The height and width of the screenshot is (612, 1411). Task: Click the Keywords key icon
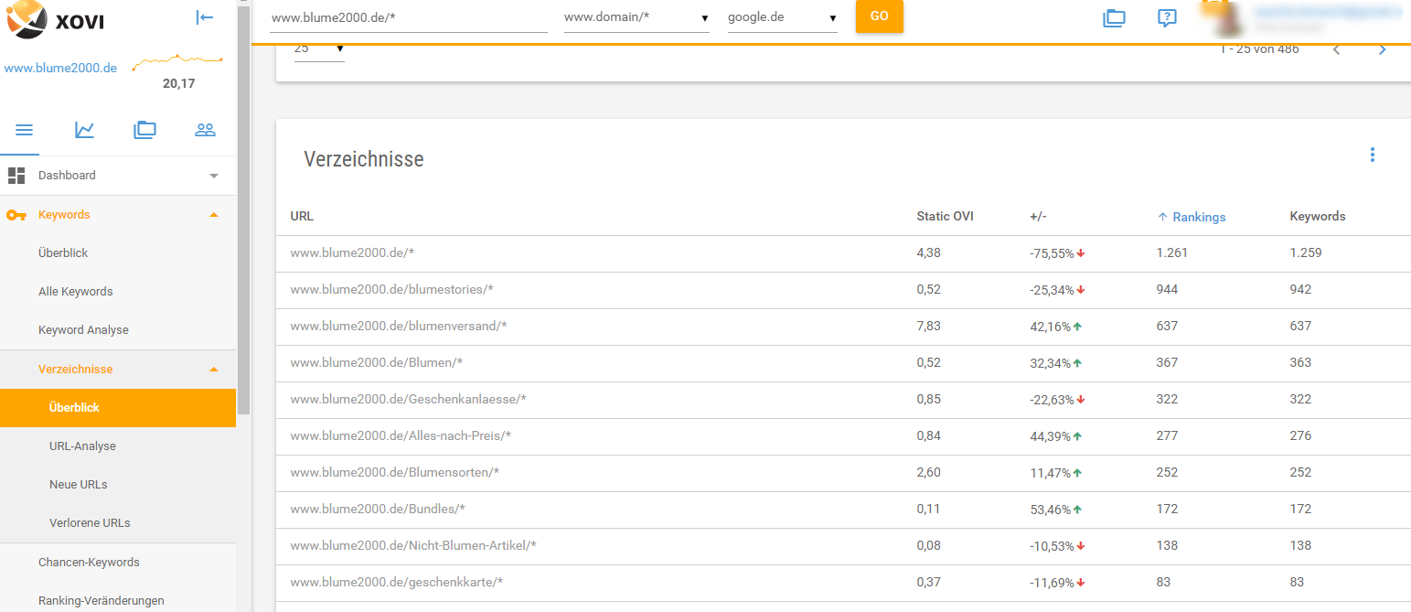[x=16, y=215]
